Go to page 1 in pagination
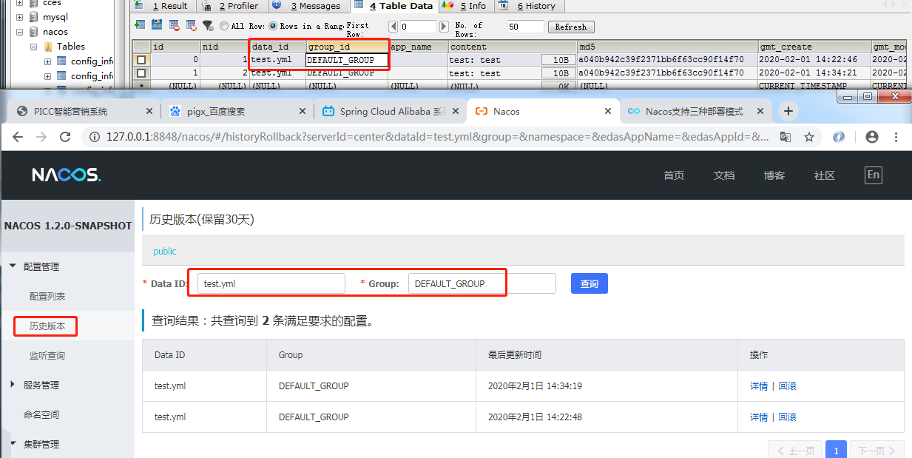This screenshot has width=912, height=458. click(837, 450)
